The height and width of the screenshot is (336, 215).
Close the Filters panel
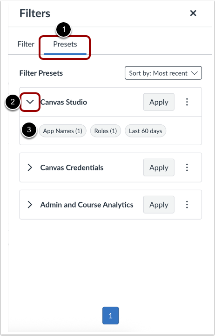coord(193,13)
